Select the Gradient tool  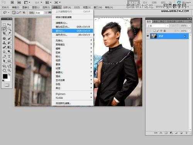tap(9, 47)
